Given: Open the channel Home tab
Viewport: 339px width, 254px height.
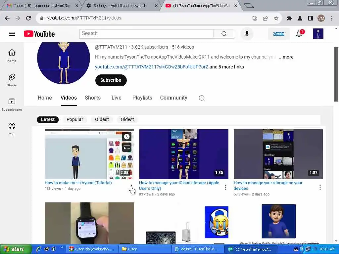Looking at the screenshot, I should pos(45,98).
